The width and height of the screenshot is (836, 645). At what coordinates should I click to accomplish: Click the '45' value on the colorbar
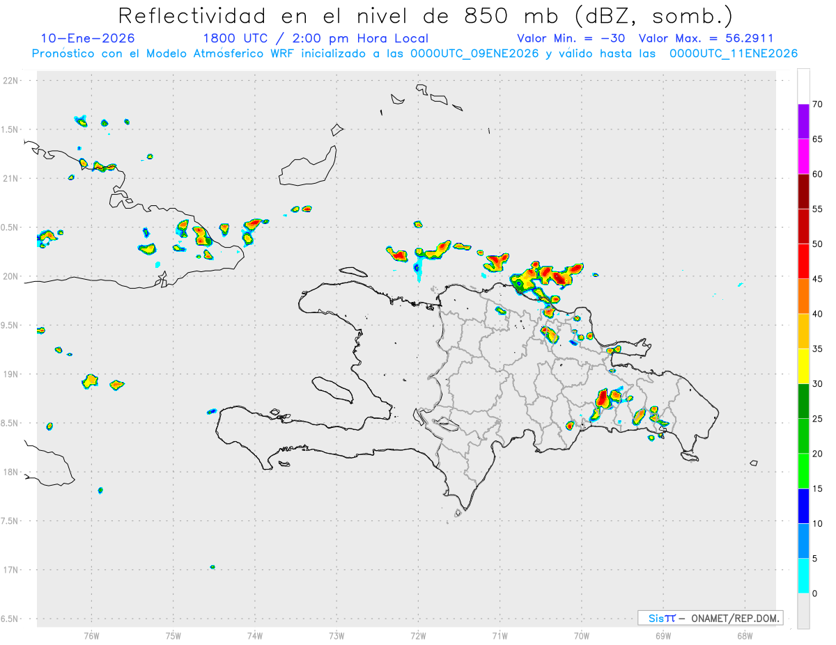coord(817,279)
